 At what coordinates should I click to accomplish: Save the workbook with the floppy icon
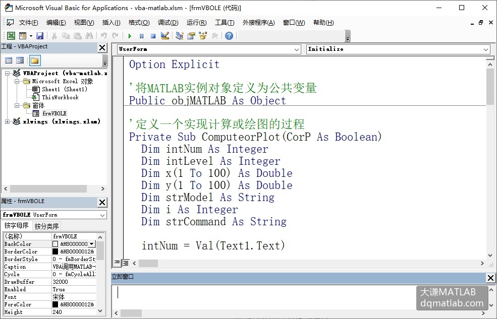point(40,36)
